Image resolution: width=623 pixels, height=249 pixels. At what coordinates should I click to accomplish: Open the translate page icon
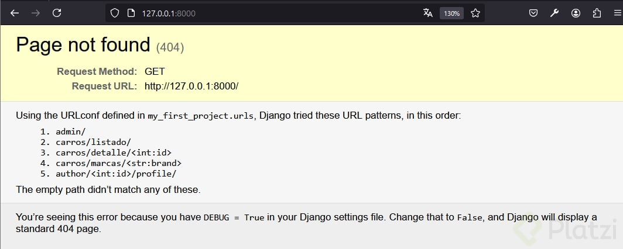click(428, 13)
